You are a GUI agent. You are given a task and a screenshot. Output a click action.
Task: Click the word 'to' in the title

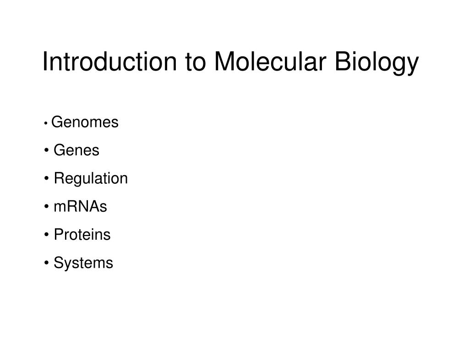[196, 63]
